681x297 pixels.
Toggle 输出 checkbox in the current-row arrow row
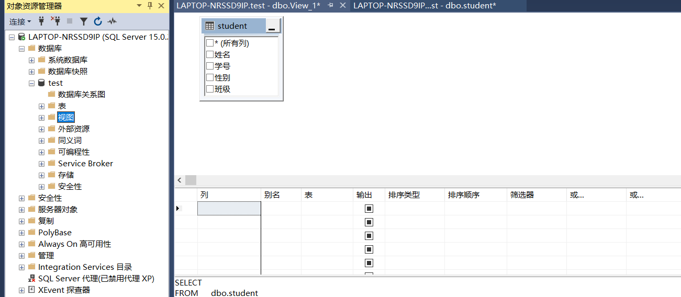click(x=369, y=209)
